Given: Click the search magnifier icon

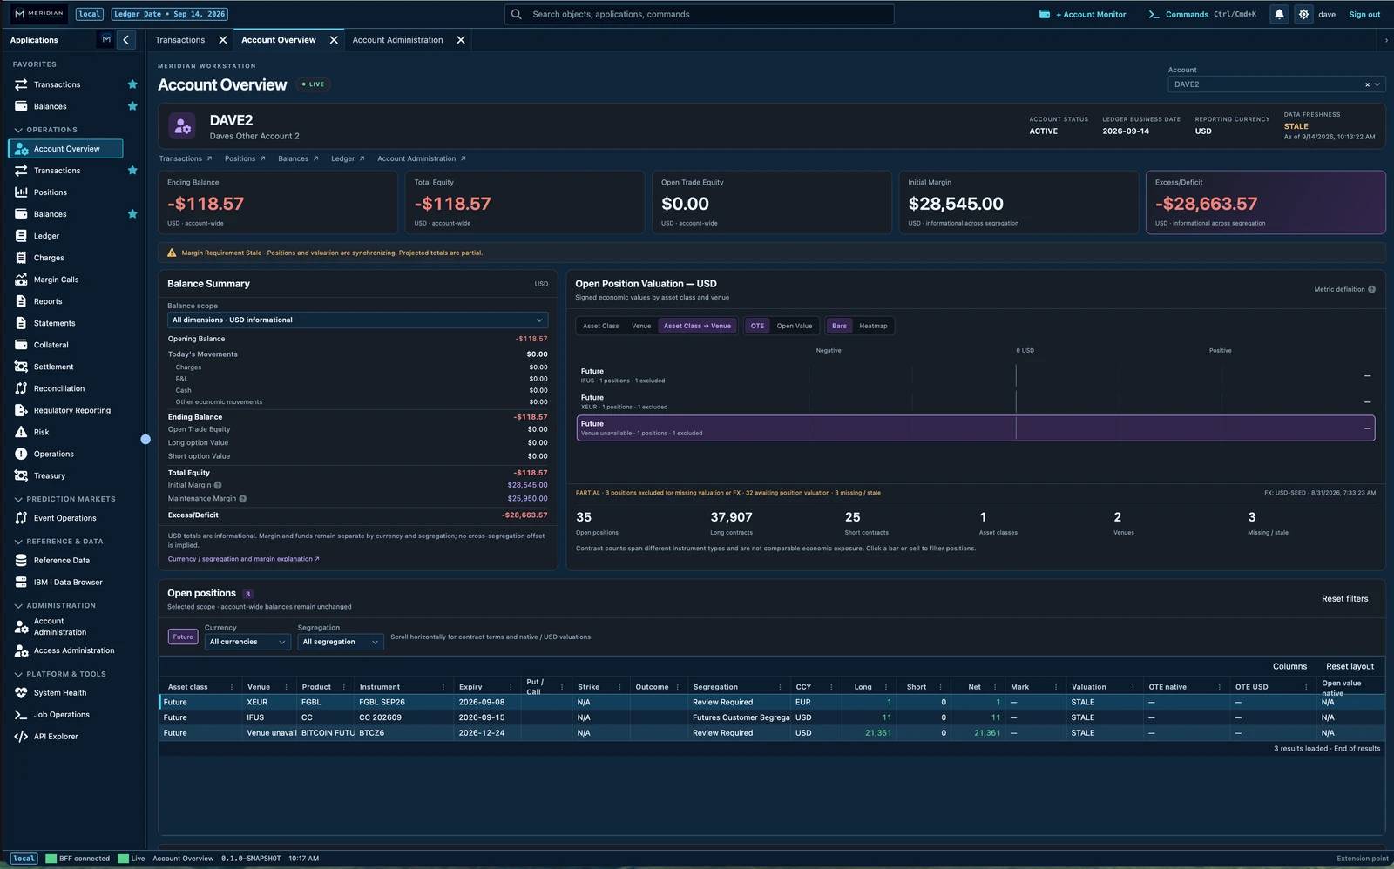Looking at the screenshot, I should coord(517,14).
